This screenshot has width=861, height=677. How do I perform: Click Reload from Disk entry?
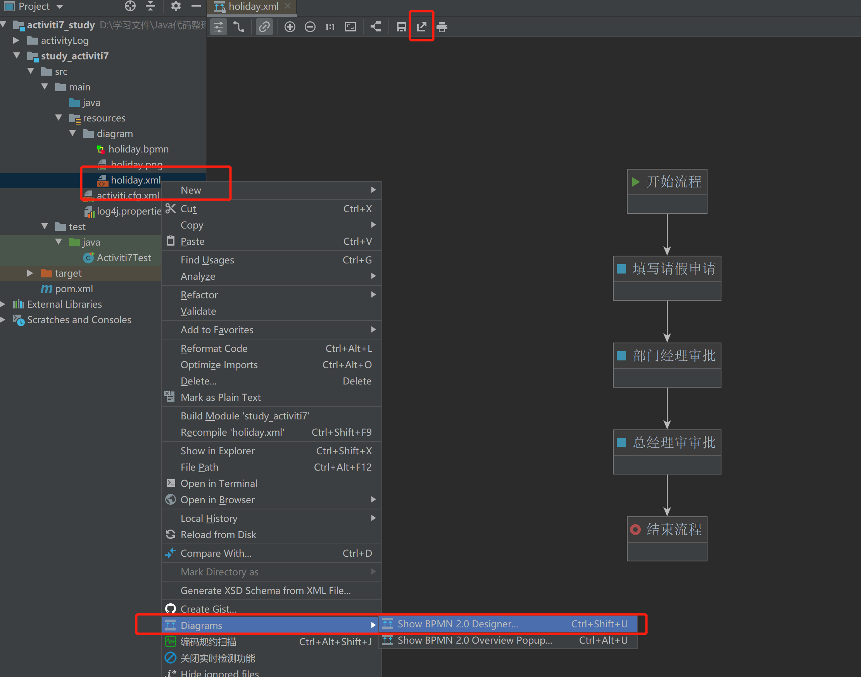click(272, 534)
